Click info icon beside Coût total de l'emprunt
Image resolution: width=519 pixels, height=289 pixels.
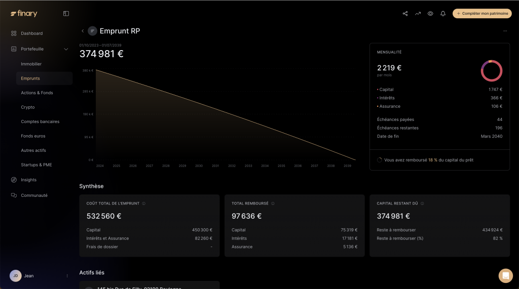143,203
